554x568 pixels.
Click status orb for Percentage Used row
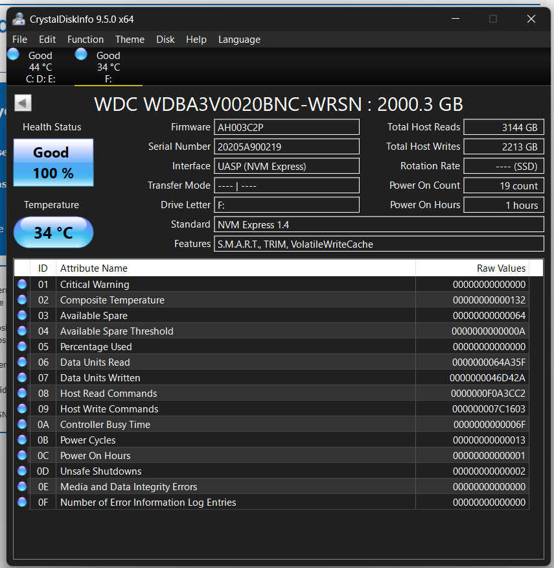(22, 347)
